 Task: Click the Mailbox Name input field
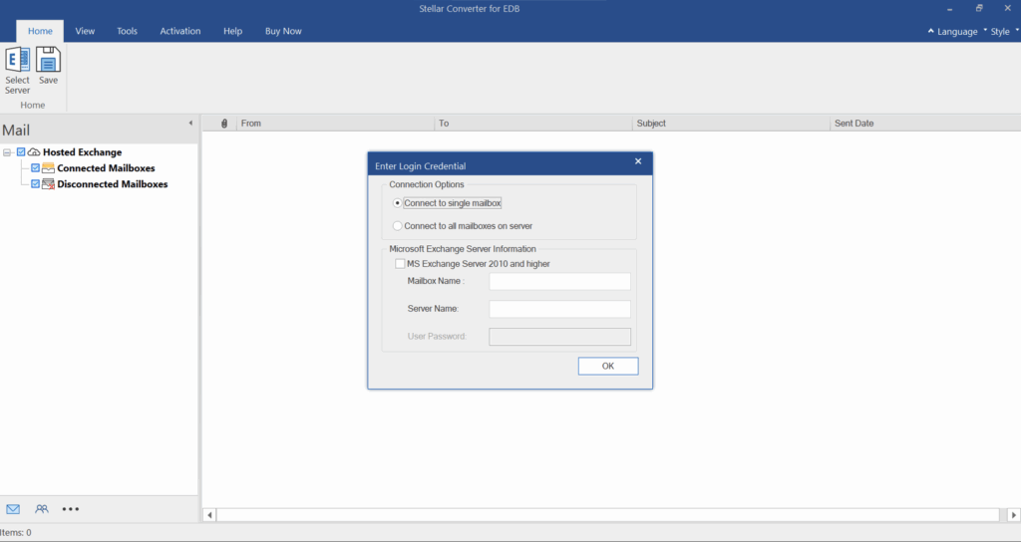point(560,281)
